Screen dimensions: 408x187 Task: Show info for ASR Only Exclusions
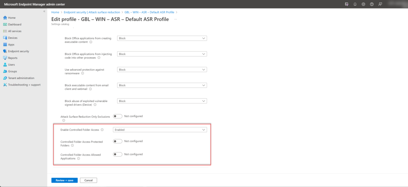click(63, 121)
